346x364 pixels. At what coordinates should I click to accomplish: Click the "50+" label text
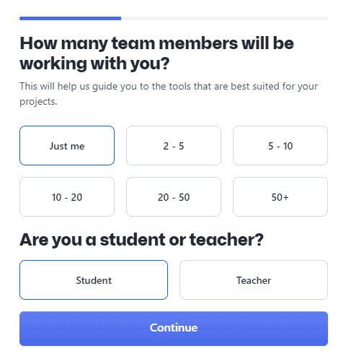coord(280,197)
